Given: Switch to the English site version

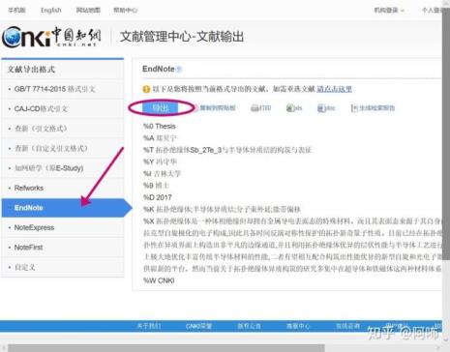Looking at the screenshot, I should click(51, 11).
